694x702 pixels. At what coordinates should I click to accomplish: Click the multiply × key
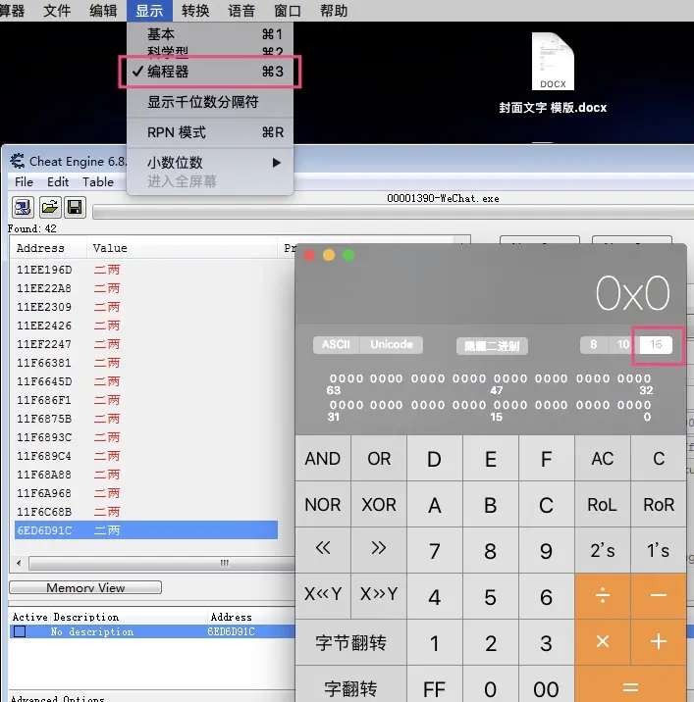point(603,642)
